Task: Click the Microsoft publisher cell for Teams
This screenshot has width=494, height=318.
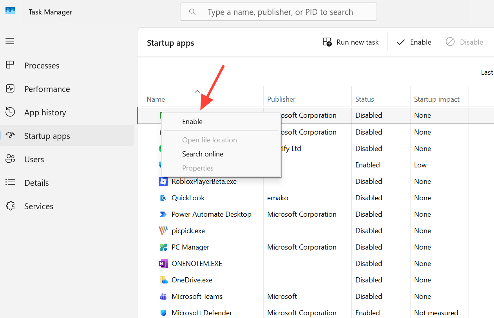Action: [282, 296]
